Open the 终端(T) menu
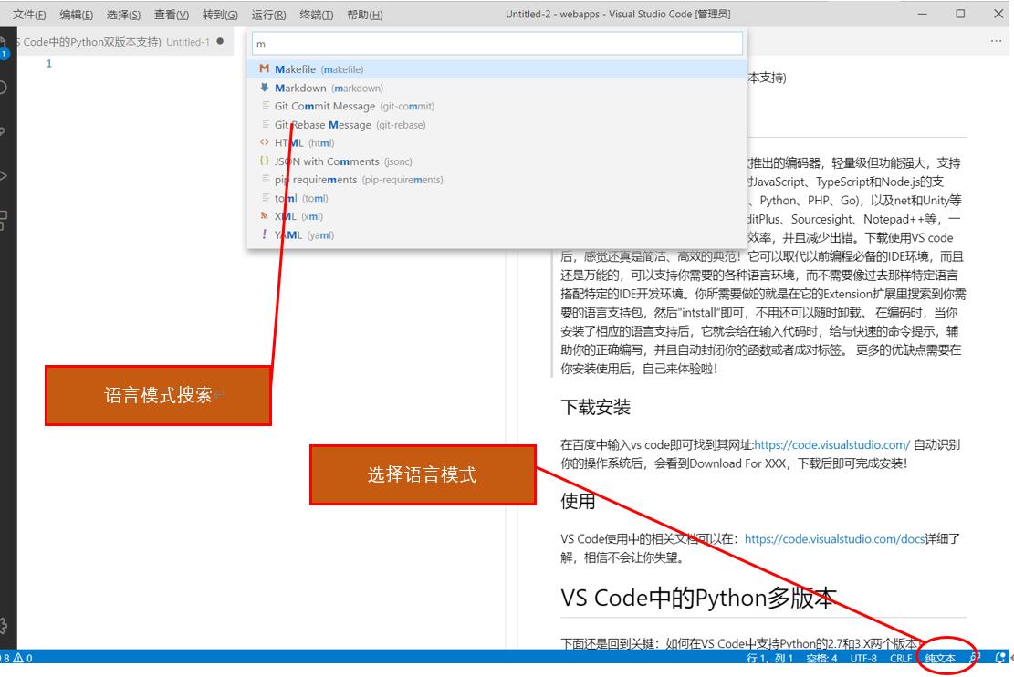 pyautogui.click(x=316, y=15)
